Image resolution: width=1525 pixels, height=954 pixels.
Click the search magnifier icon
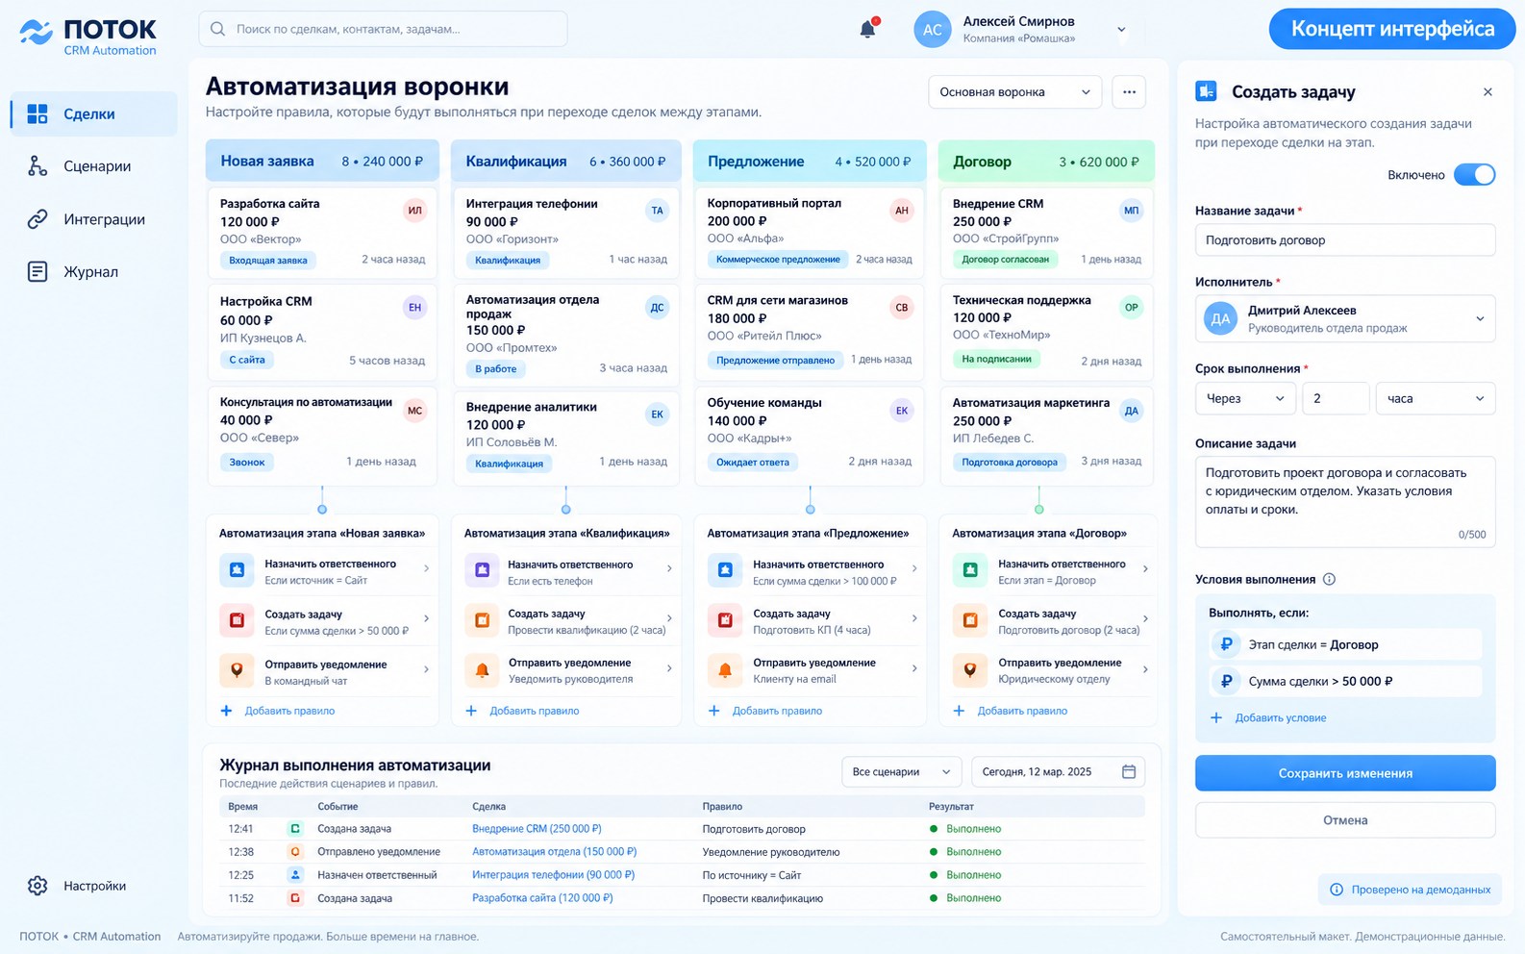217,29
